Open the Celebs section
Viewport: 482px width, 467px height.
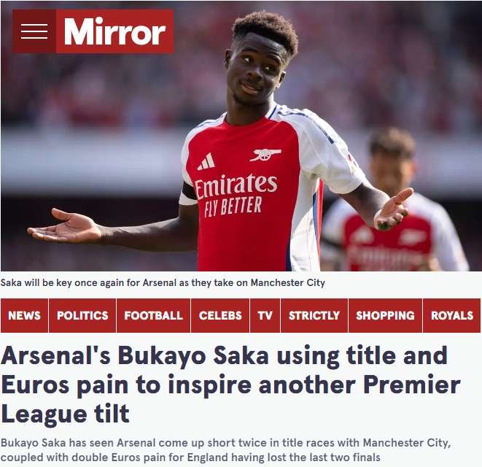point(220,315)
